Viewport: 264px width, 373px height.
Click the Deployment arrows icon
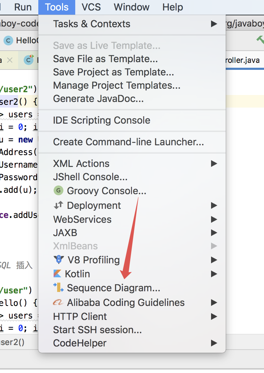point(59,205)
